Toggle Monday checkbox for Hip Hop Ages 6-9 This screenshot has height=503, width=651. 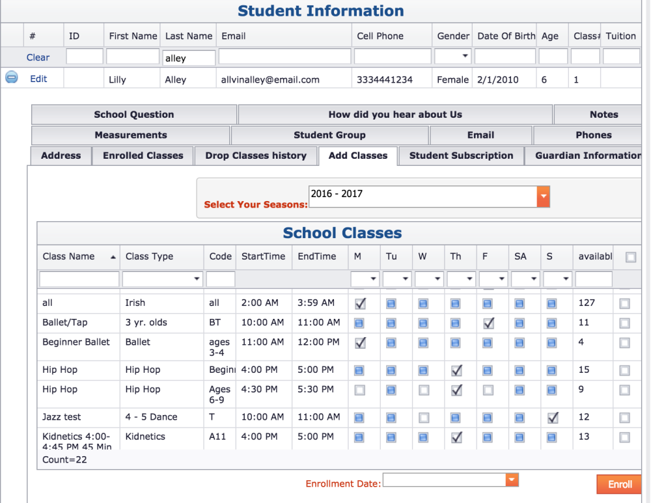pos(359,390)
